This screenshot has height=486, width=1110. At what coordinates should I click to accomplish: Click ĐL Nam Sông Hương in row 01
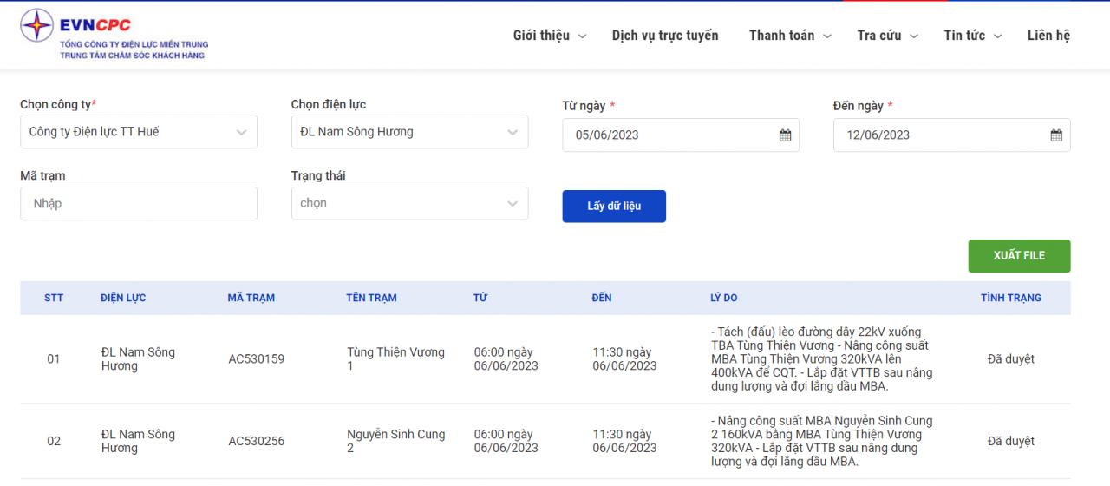[x=138, y=359]
